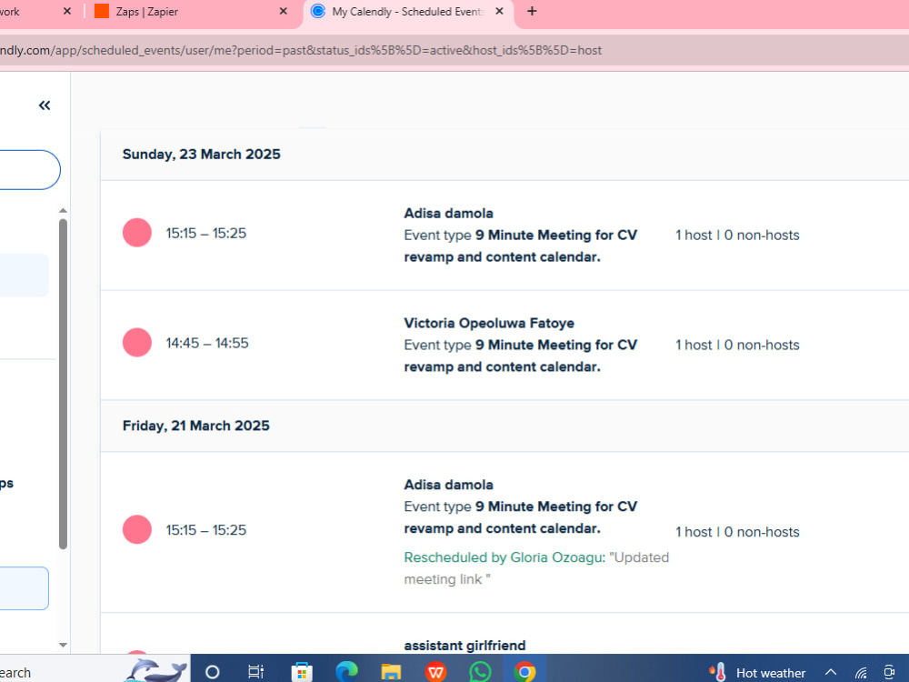Screen dimensions: 909x682
Task: Click the sidebar scrollbar up arrow
Action: pyautogui.click(x=64, y=211)
